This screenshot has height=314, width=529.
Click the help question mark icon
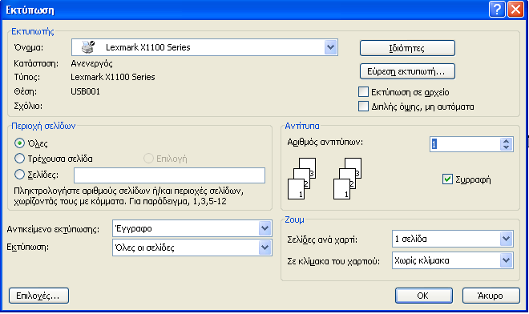(497, 9)
